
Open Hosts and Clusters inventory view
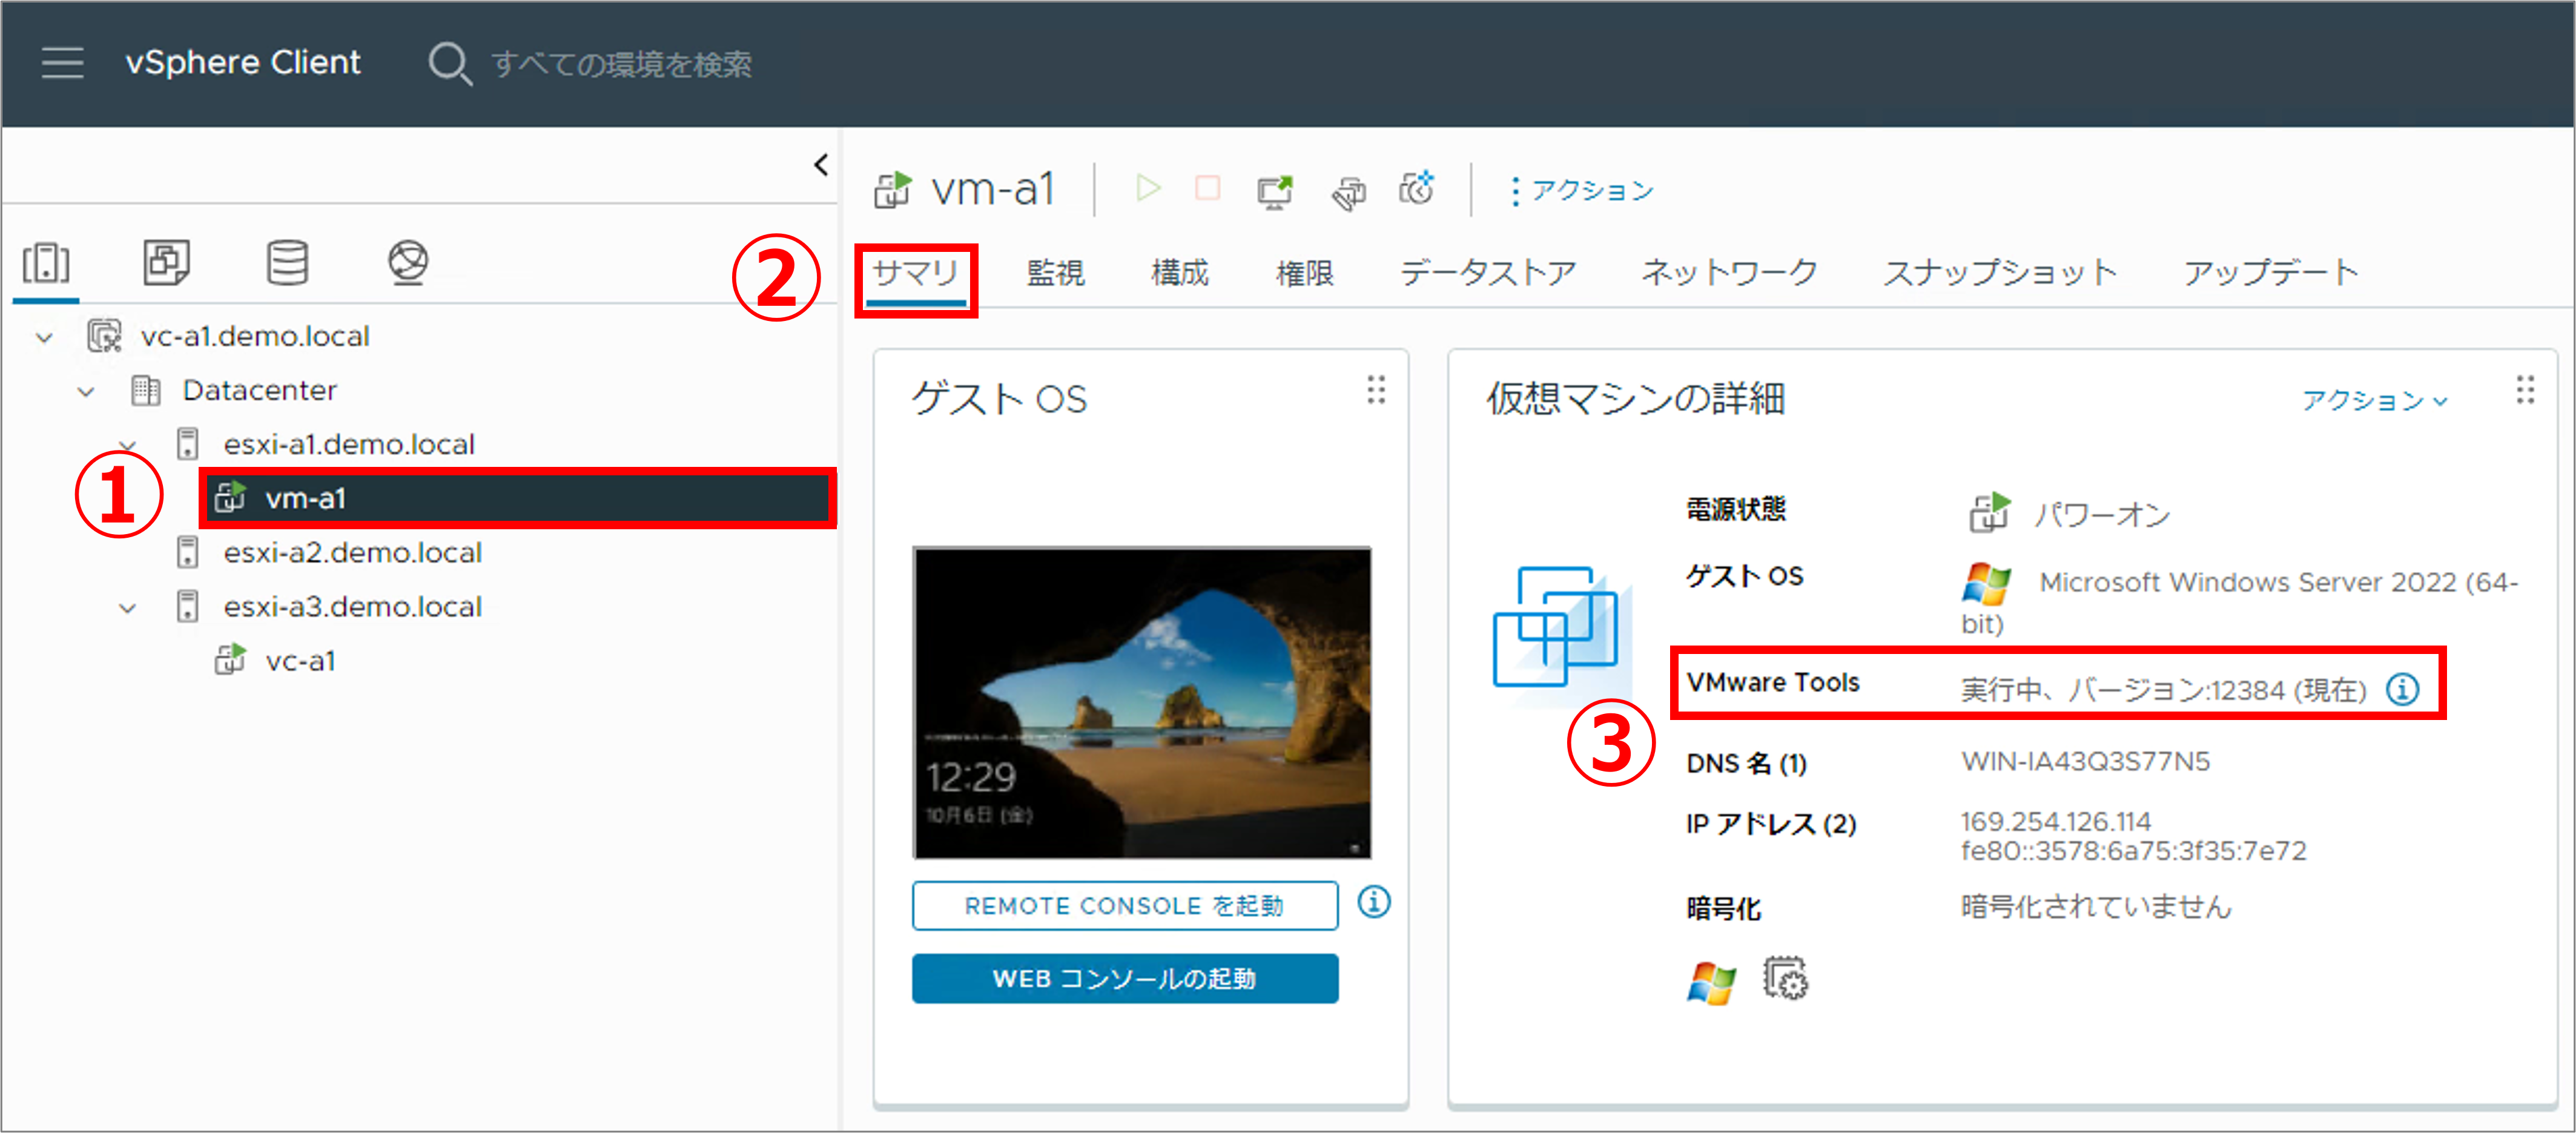(46, 263)
